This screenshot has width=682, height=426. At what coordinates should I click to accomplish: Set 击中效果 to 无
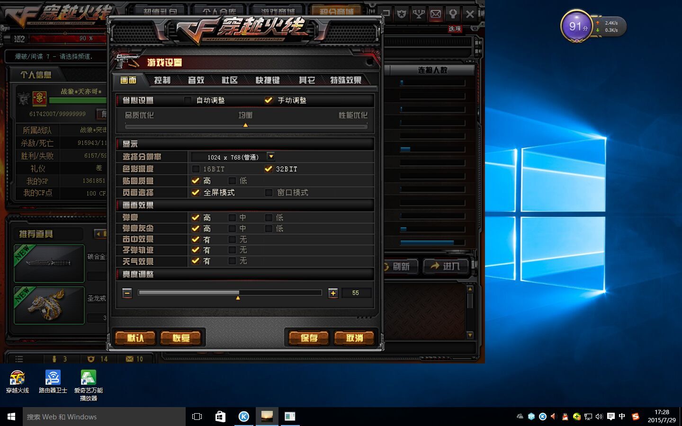click(232, 240)
